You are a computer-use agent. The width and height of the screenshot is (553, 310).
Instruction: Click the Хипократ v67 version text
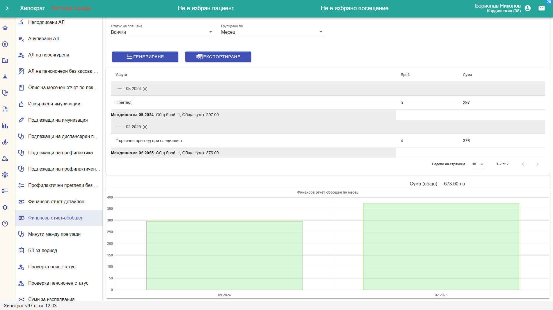(x=30, y=306)
